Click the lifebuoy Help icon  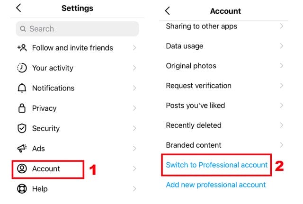click(22, 189)
